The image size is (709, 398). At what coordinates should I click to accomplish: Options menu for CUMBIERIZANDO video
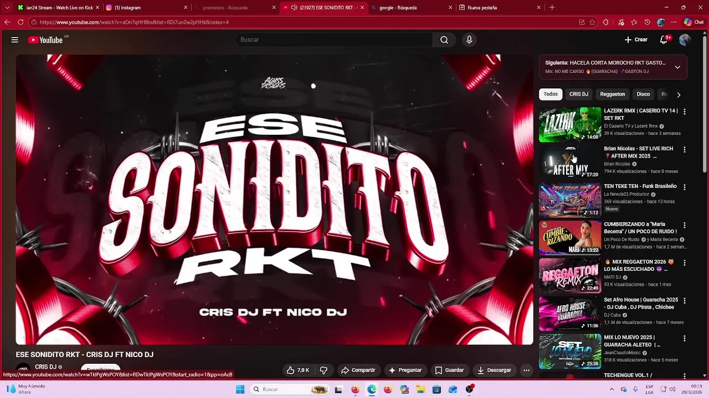684,226
